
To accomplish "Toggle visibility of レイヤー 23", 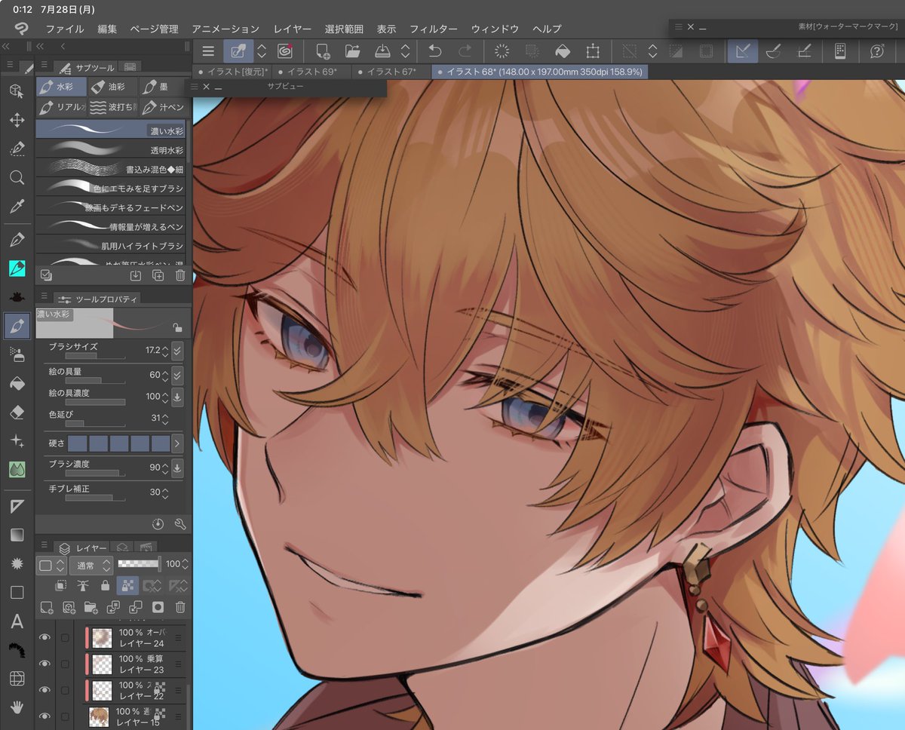I will pos(45,664).
